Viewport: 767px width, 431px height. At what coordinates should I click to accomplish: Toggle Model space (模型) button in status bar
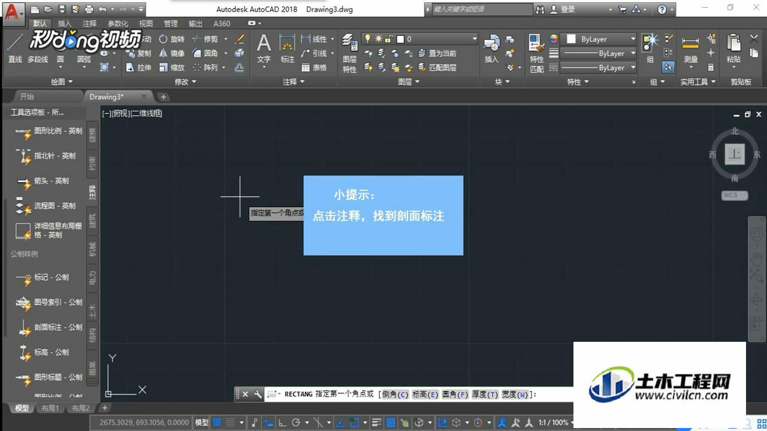(201, 423)
